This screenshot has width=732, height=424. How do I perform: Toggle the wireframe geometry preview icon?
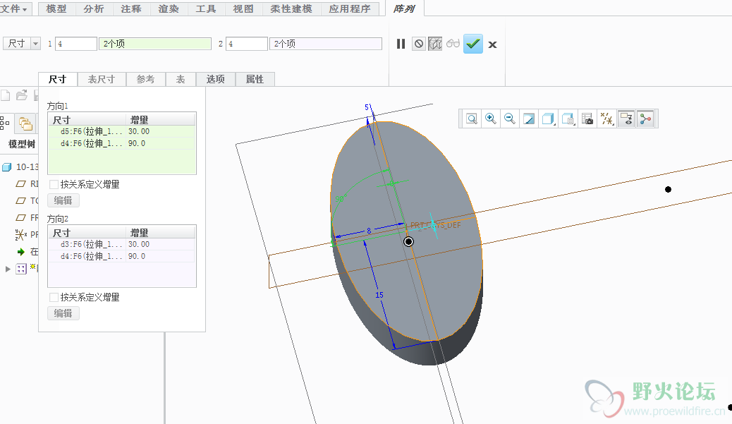[435, 44]
